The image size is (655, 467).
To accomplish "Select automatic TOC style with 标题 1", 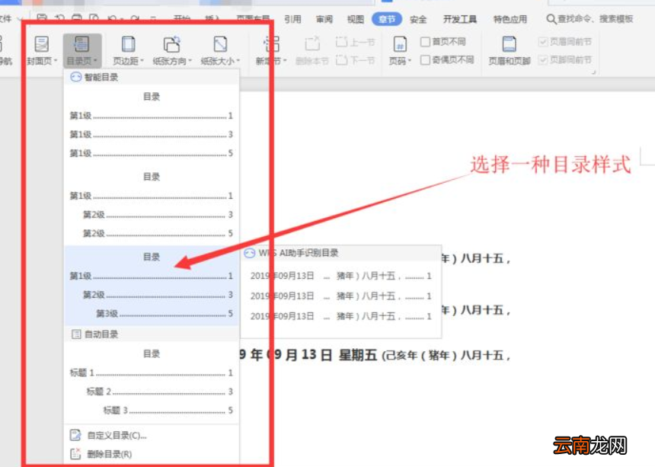I will pos(152,382).
